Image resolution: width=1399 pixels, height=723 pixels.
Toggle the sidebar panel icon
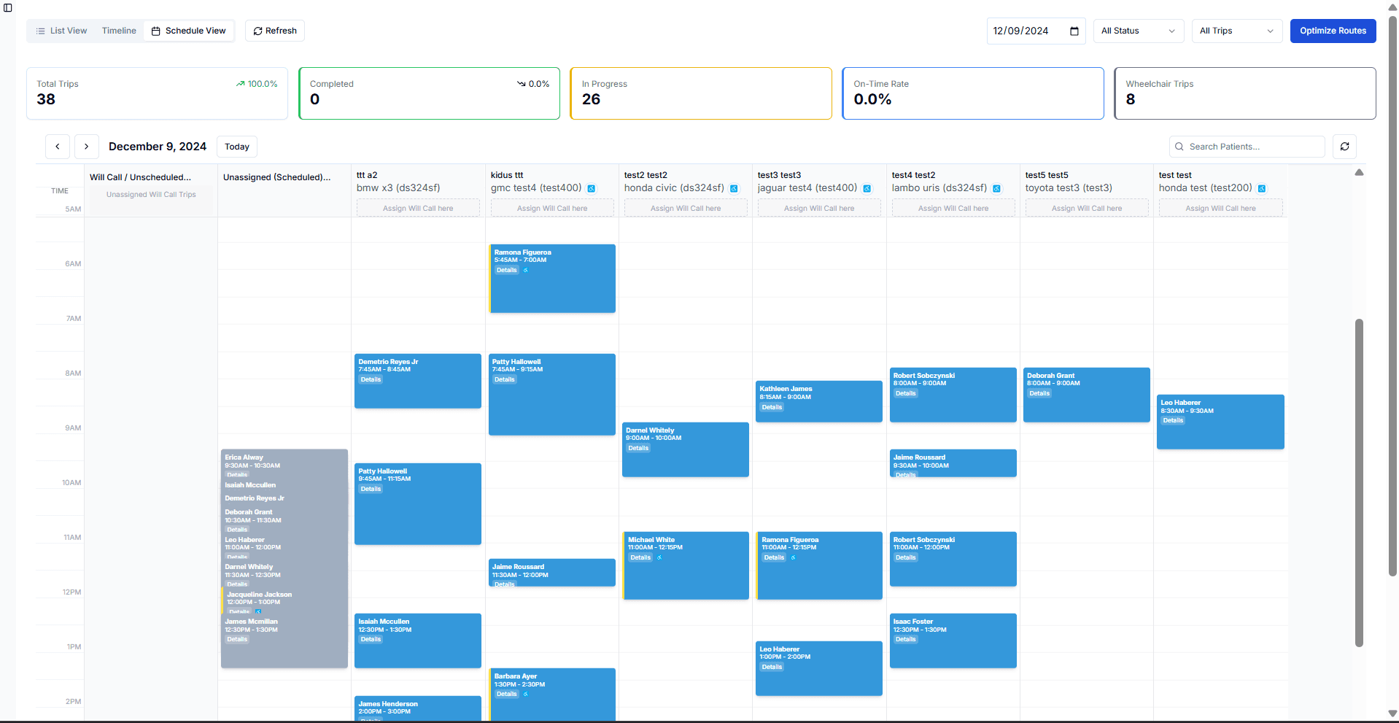click(8, 8)
